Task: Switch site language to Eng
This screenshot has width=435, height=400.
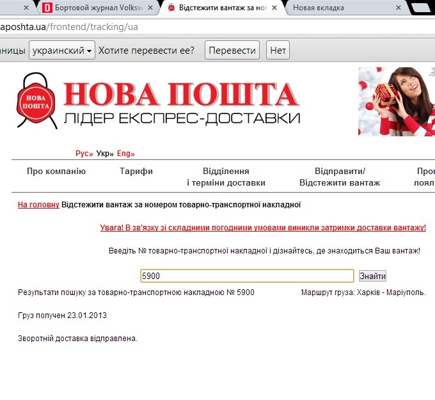Action: click(x=125, y=154)
